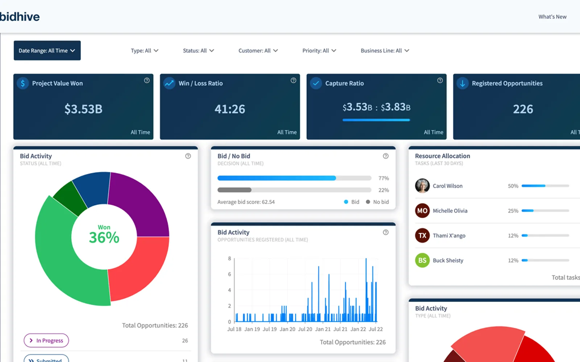
Task: Open the What's New link
Action: (x=552, y=17)
